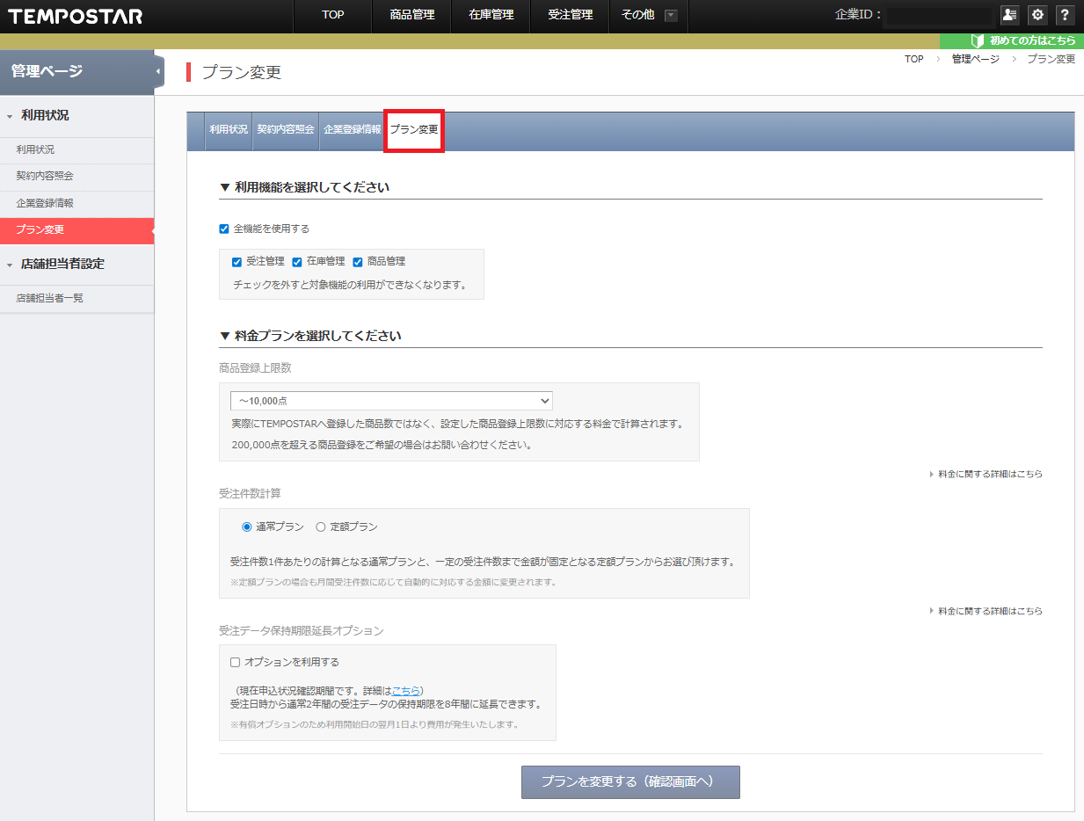Switch to the 企業登録情報 tab in content area
The width and height of the screenshot is (1084, 821).
point(353,129)
